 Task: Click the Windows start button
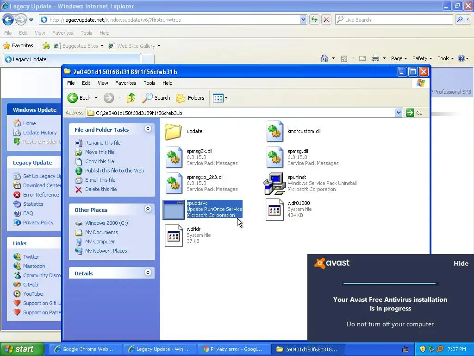pyautogui.click(x=22, y=349)
